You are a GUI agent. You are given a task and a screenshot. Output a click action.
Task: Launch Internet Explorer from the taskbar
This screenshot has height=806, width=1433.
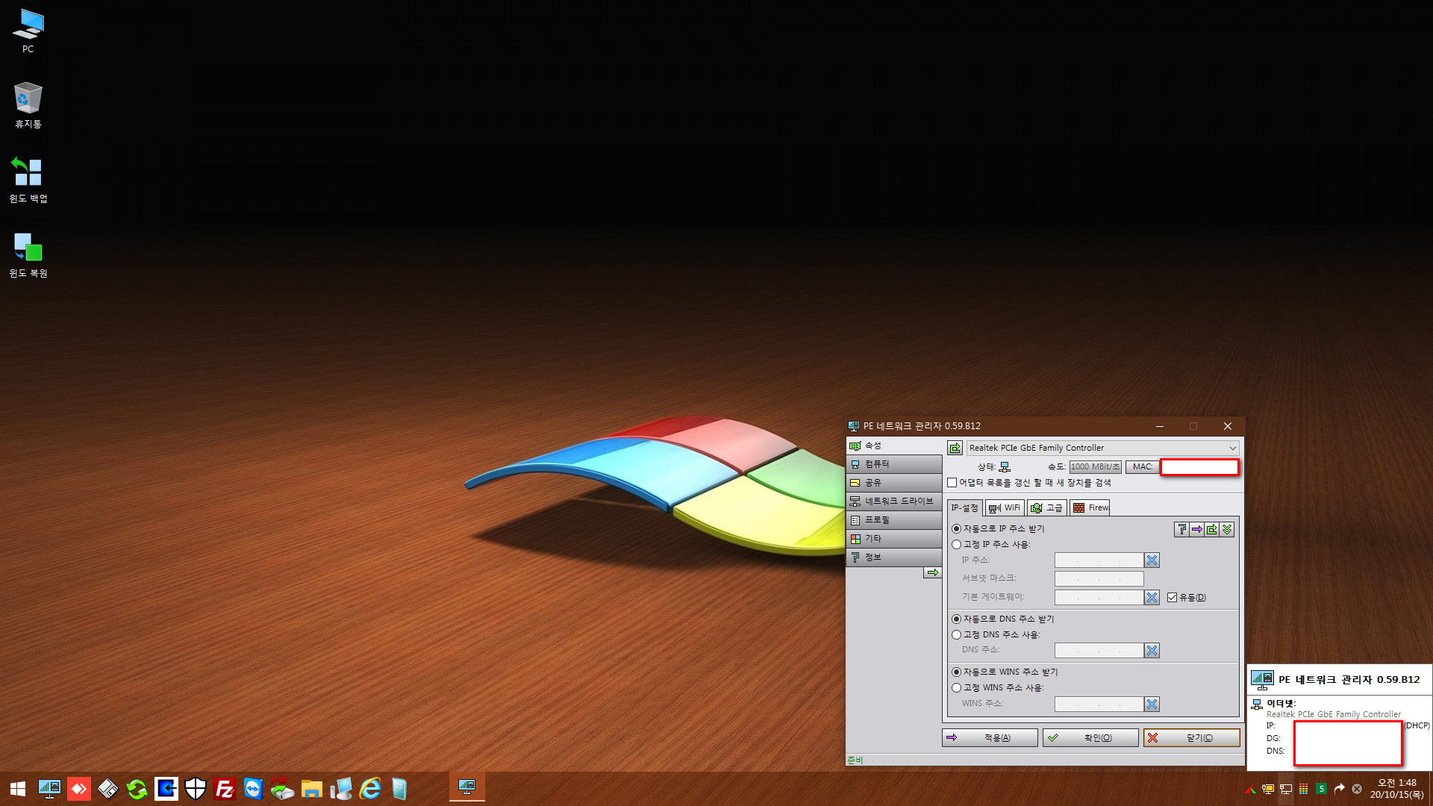pos(370,789)
